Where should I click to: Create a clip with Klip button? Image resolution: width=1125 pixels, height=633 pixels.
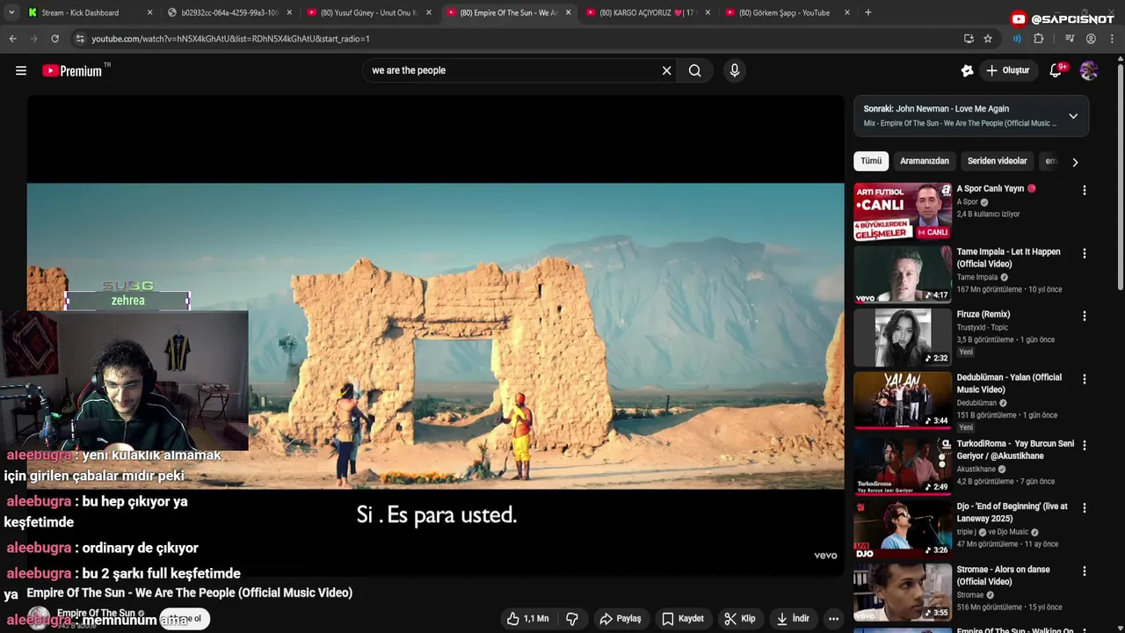(x=740, y=619)
